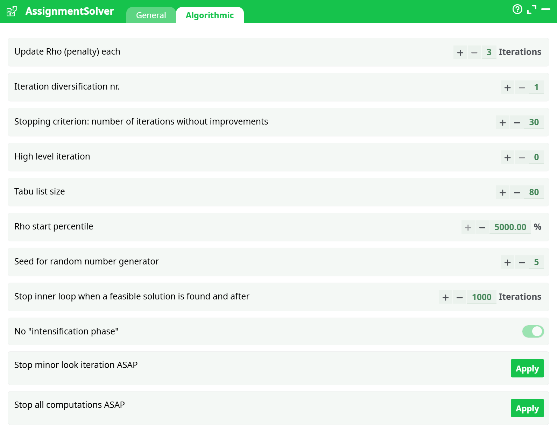Image resolution: width=557 pixels, height=432 pixels.
Task: Click the Rho start percentile value field
Action: pos(510,227)
